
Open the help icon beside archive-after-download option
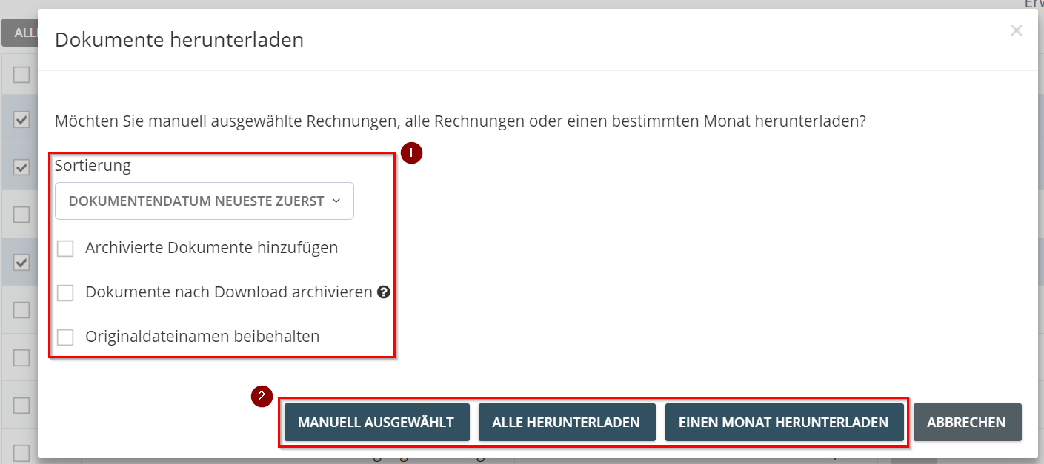pyautogui.click(x=384, y=292)
